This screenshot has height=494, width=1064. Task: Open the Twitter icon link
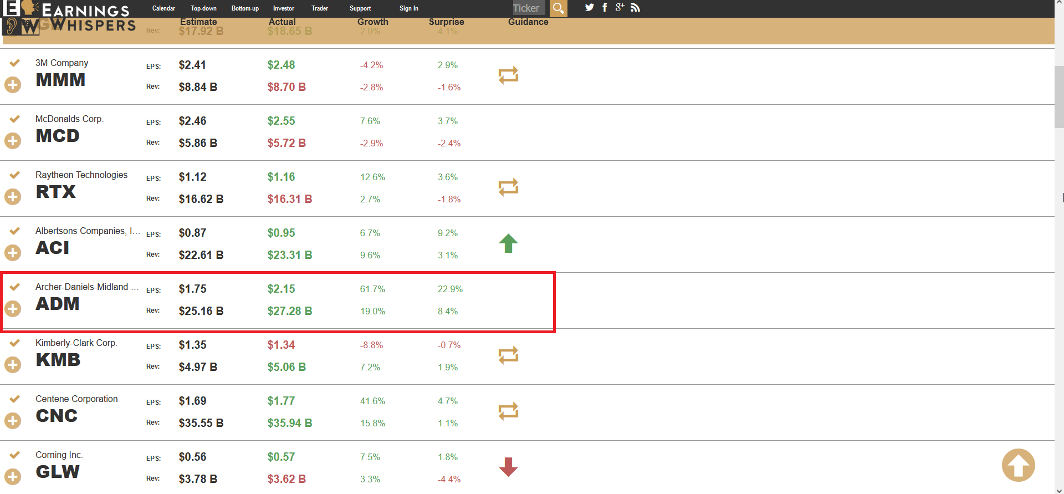pyautogui.click(x=590, y=7)
